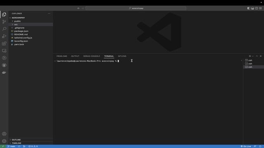264x148 pixels.
Task: Open the GitLens activity bar icon
Action: [4, 58]
